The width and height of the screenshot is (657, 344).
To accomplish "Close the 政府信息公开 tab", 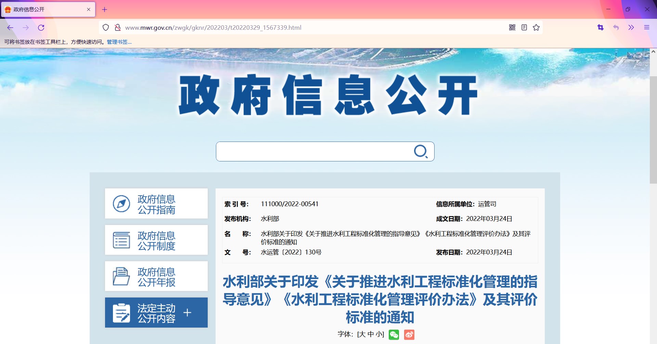I will [89, 10].
